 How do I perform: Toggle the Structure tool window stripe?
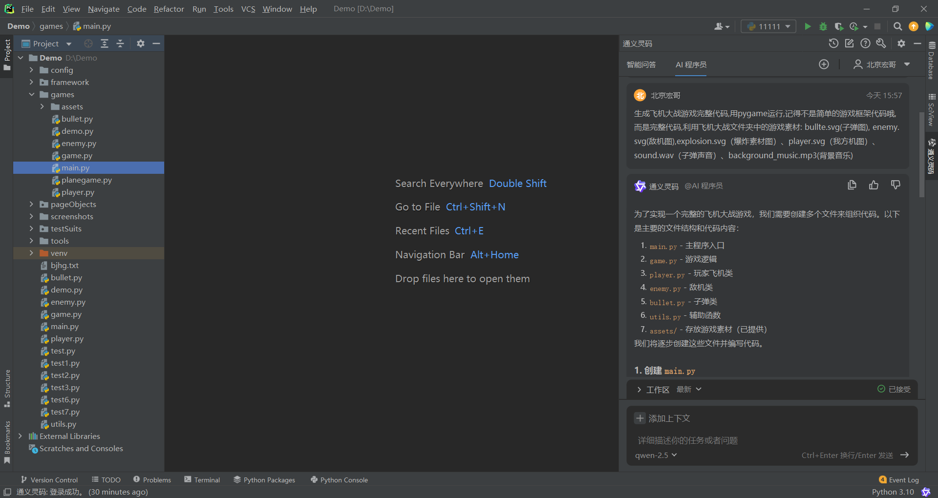[x=7, y=389]
